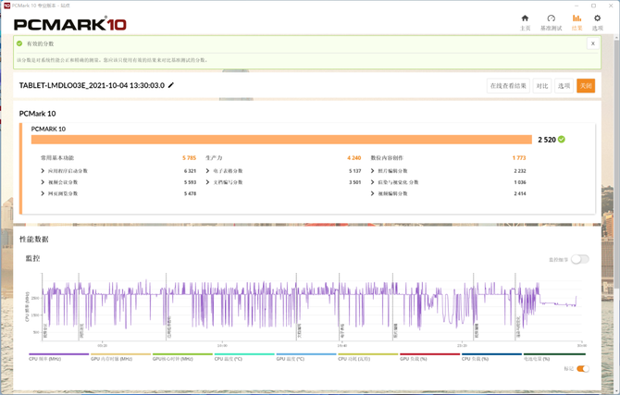Open the gear 选项 tab in top navigation

[597, 22]
